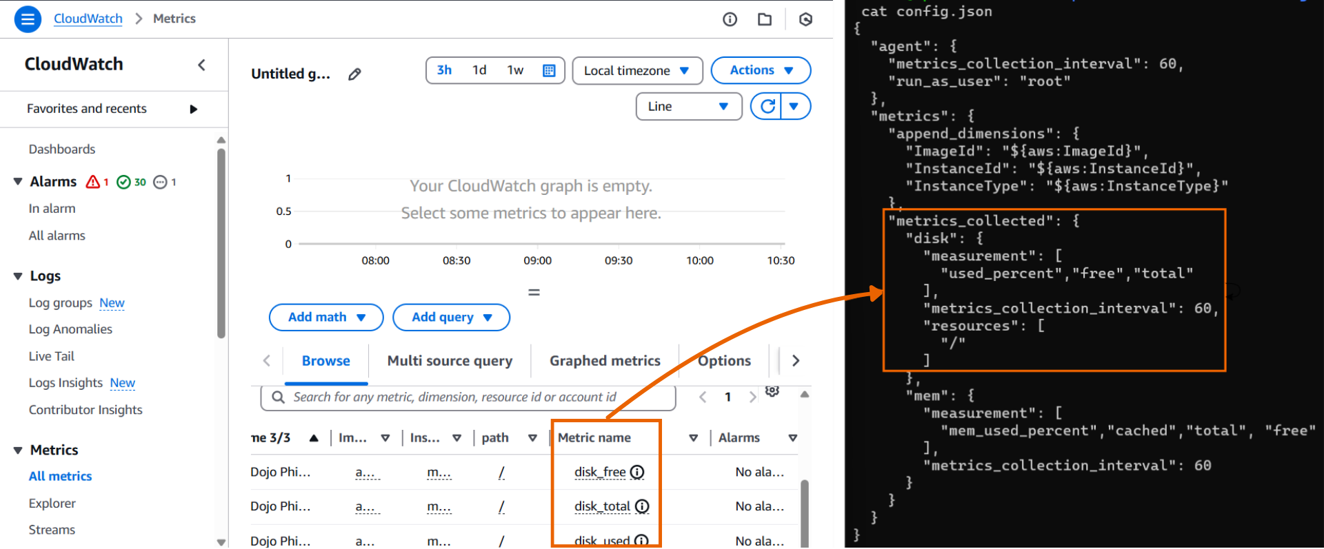This screenshot has height=549, width=1324.
Task: Collapse the Metrics navigation section
Action: [18, 450]
